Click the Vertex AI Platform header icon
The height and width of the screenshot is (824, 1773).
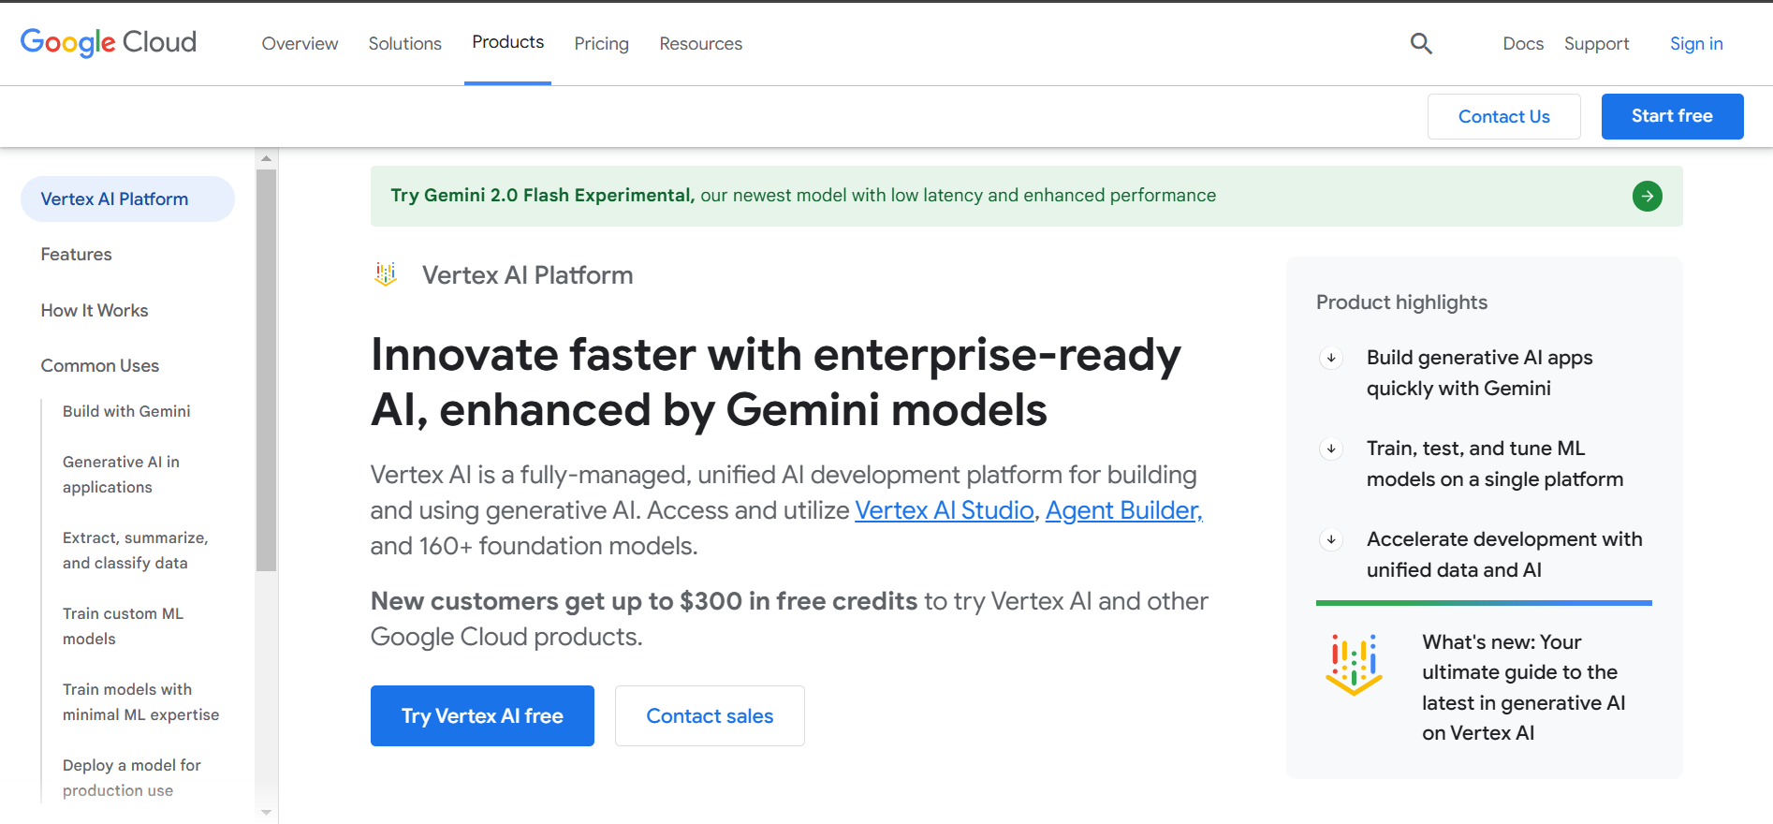[386, 274]
